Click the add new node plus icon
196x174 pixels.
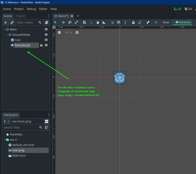click(5, 22)
